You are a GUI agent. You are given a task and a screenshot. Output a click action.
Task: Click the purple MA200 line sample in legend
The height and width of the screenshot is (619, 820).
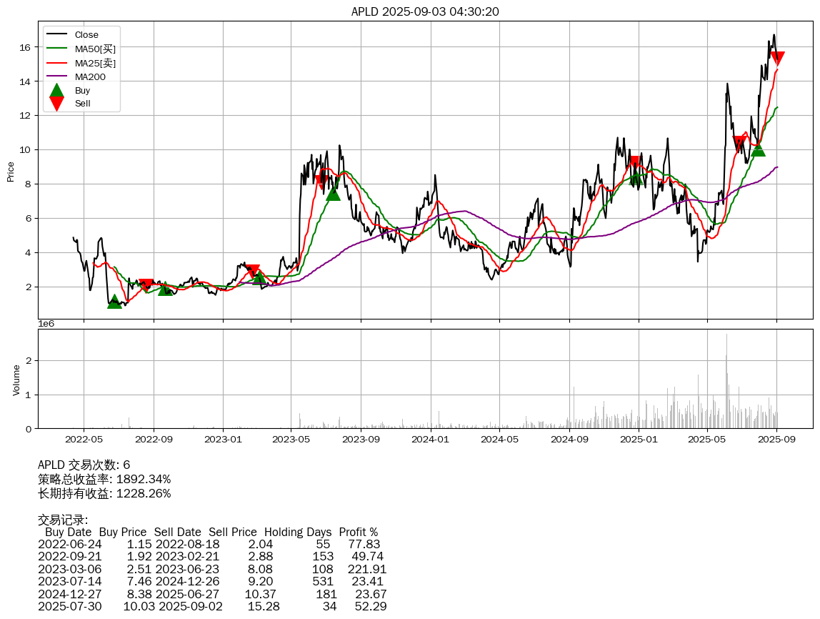(56, 76)
